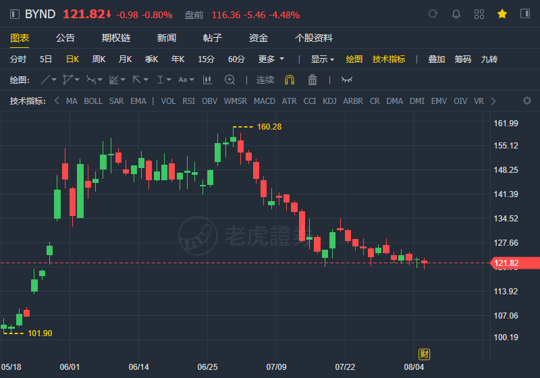Enable the MA indicator
The height and width of the screenshot is (378, 540).
(x=72, y=101)
